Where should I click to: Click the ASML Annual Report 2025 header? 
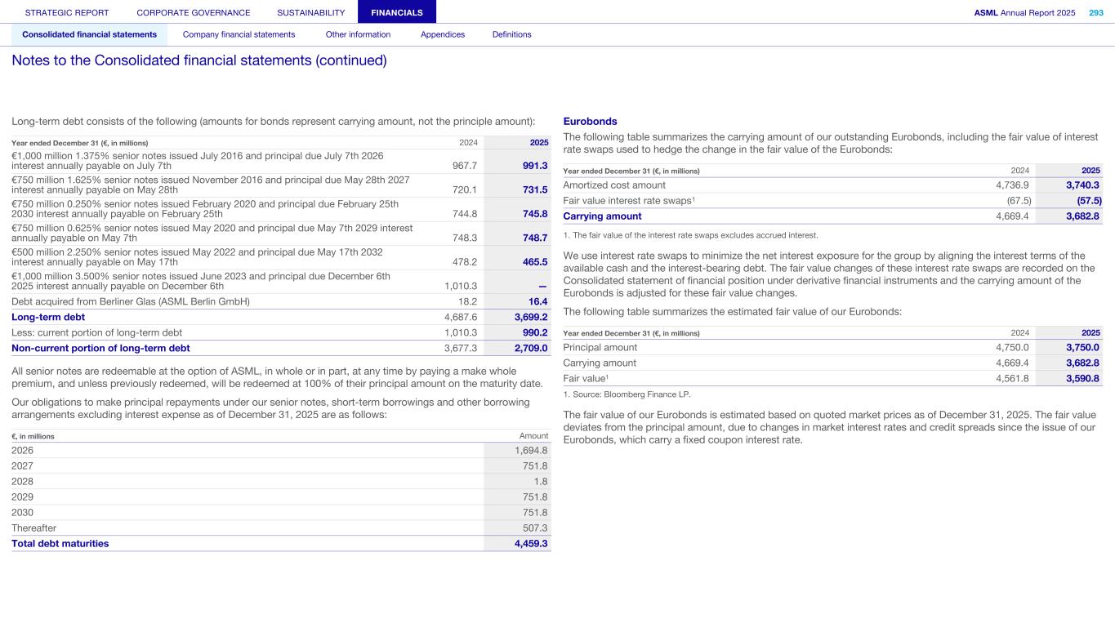pos(1024,12)
